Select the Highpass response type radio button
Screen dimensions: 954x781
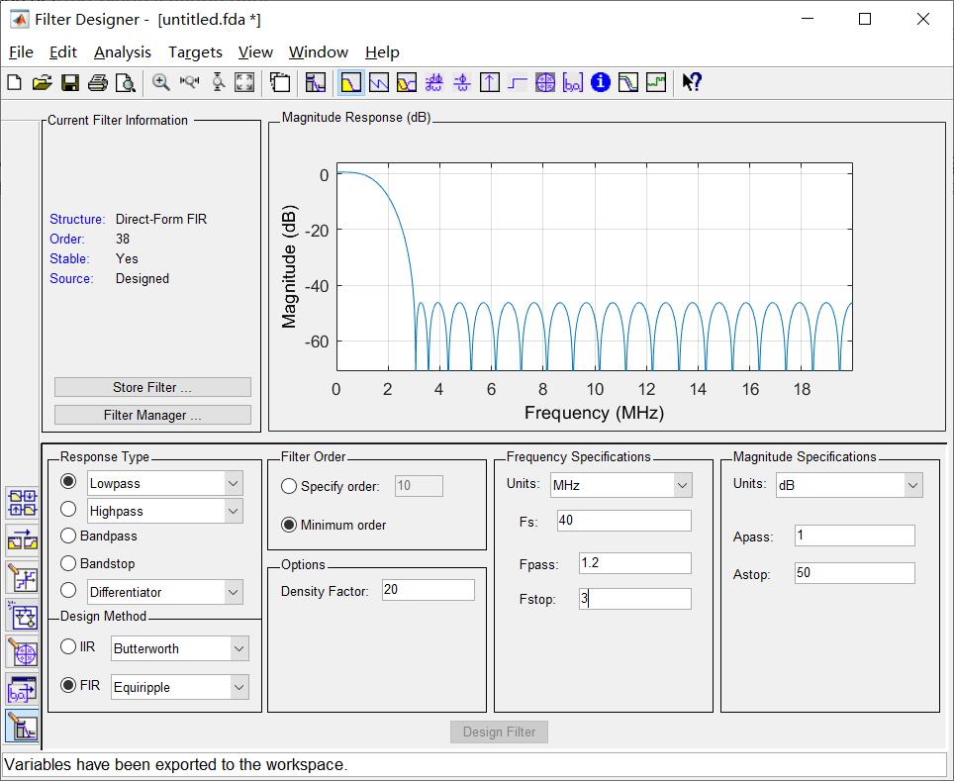(68, 509)
